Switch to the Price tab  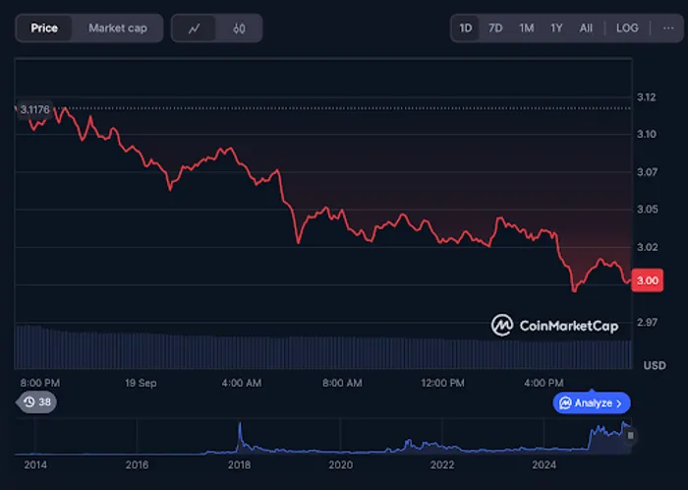tap(44, 28)
